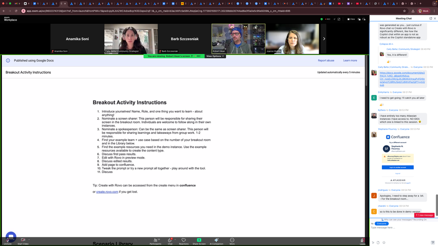This screenshot has width=438, height=246.
Task: Expand the video options caret beside Start Video
Action: [x=29, y=239]
